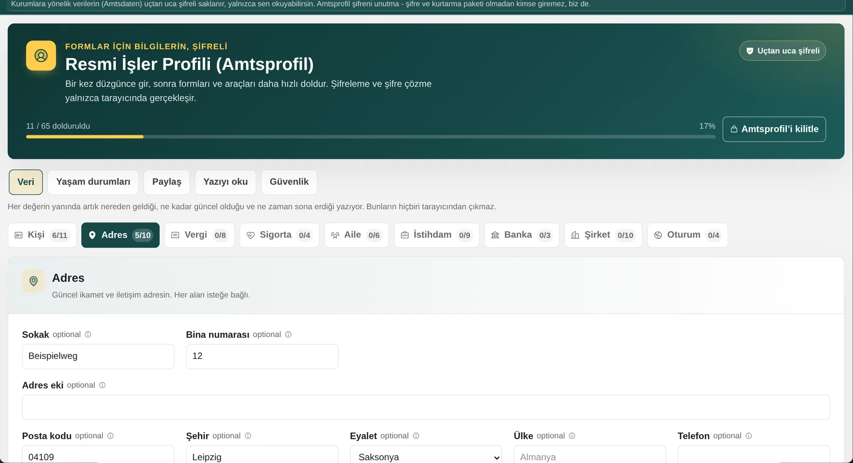
Task: Click info icon next to Telefon
Action: (749, 436)
